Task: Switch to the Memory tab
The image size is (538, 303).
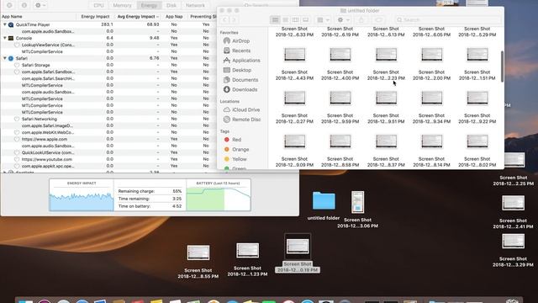Action: [122, 6]
